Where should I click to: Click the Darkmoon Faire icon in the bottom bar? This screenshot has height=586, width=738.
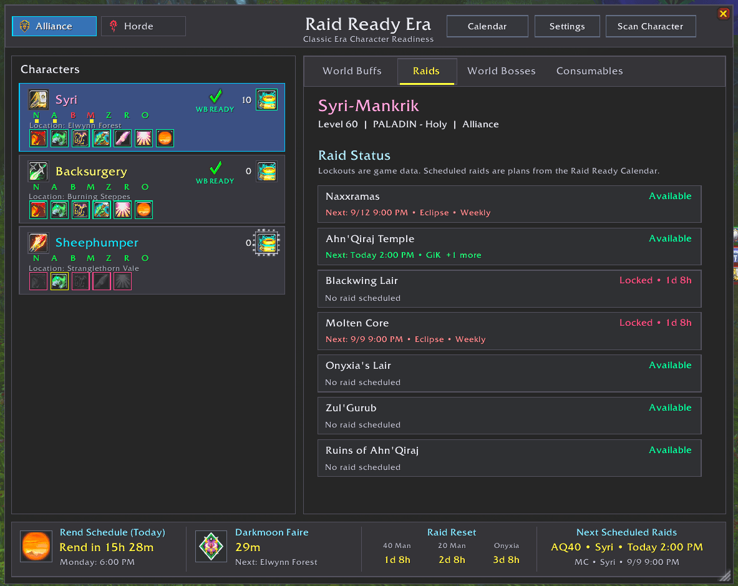(211, 546)
